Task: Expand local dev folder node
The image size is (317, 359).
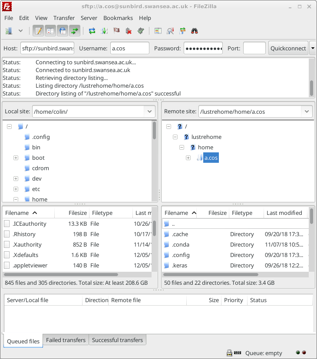Action: 16,178
